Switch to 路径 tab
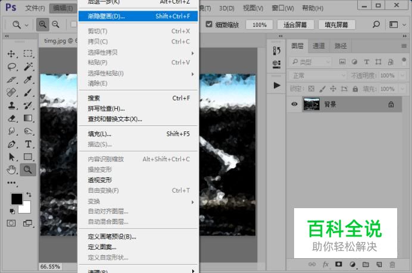This screenshot has height=273, width=412. 341,46
